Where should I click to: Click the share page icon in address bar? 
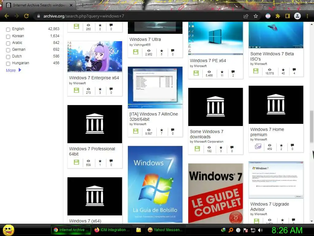[246, 16]
